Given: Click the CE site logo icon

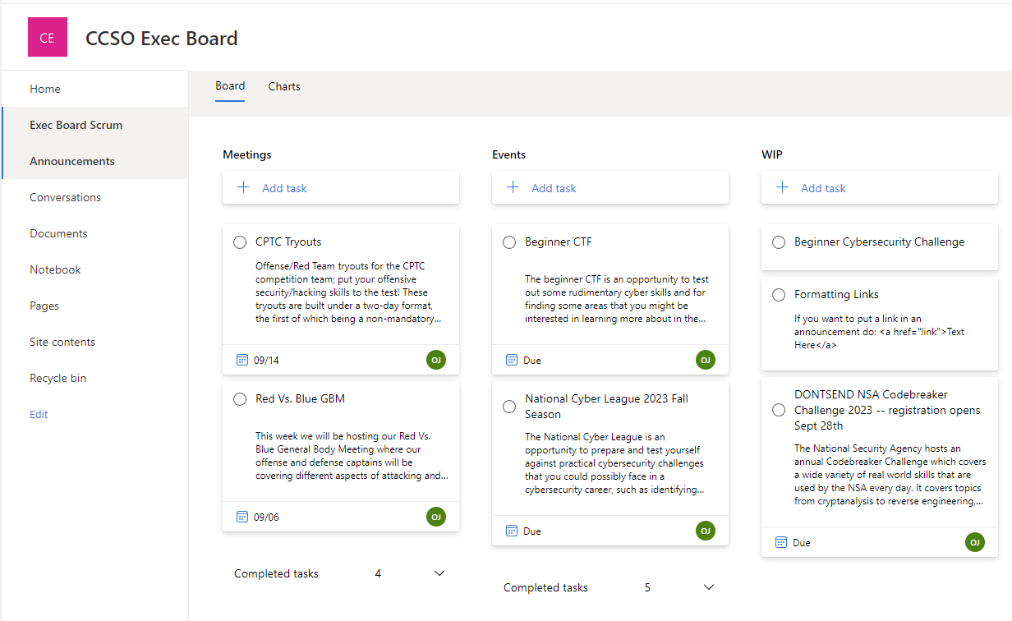Looking at the screenshot, I should point(47,37).
